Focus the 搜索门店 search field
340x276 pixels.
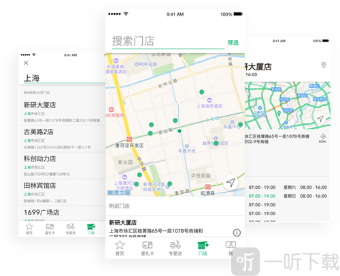pos(168,42)
